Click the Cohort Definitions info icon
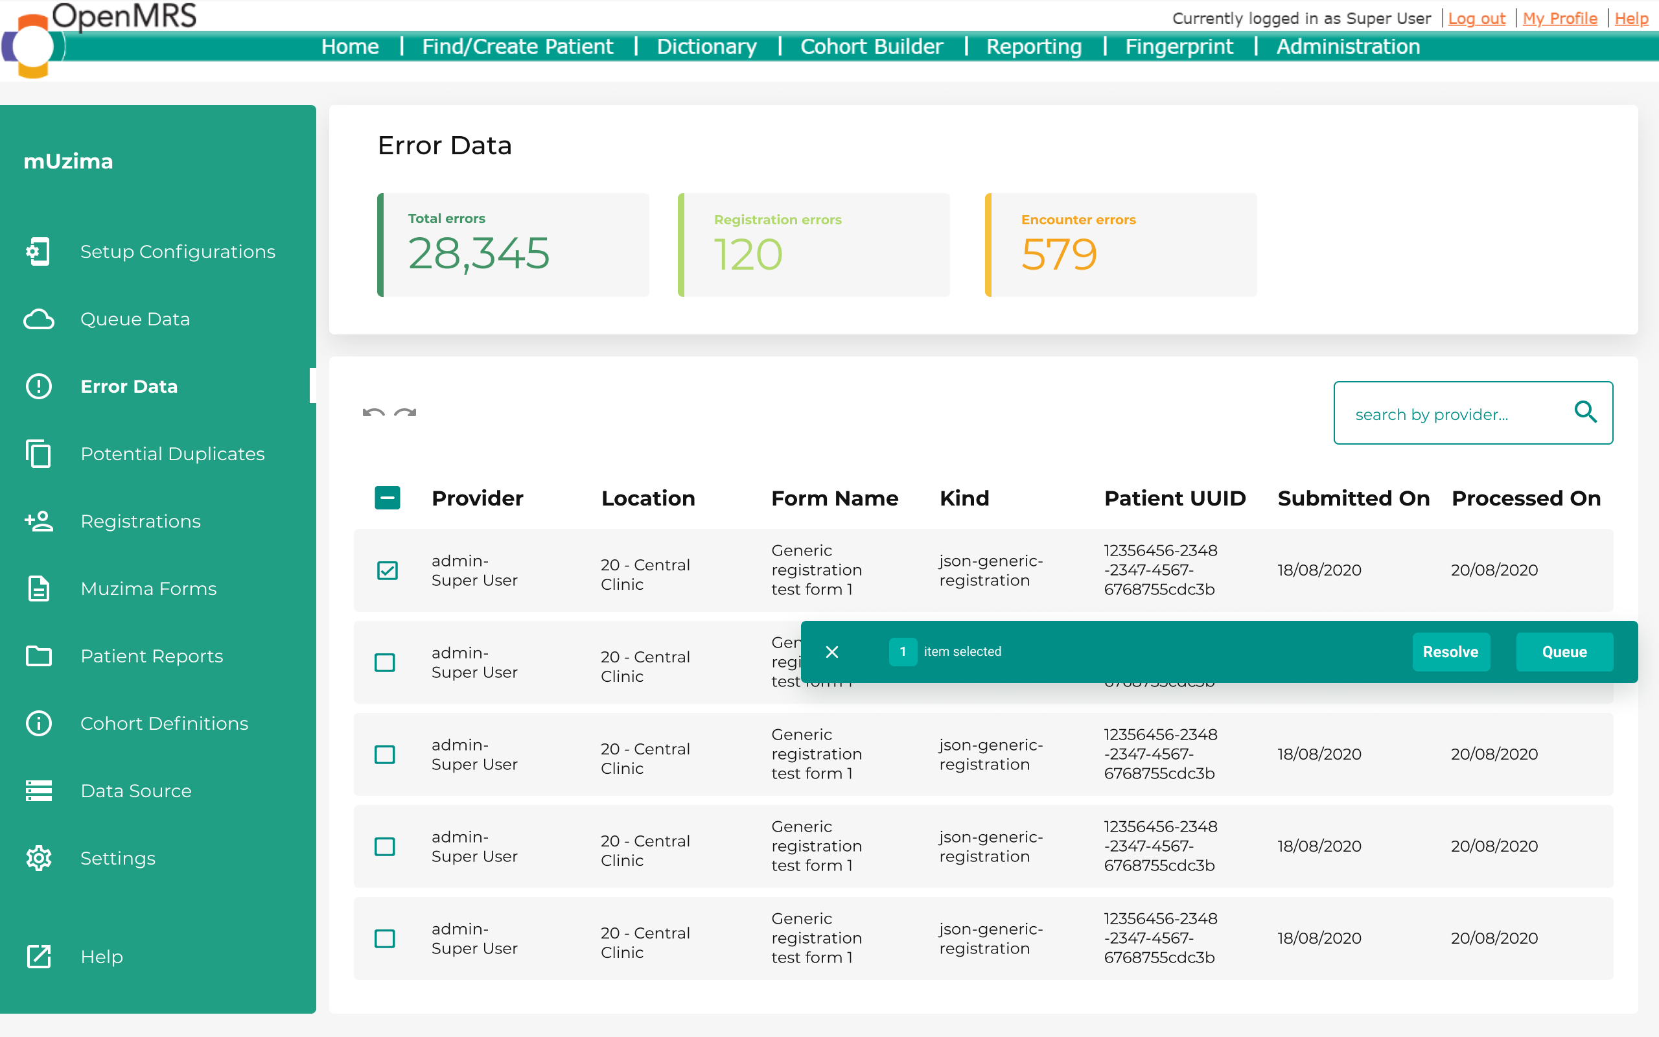The height and width of the screenshot is (1037, 1659). (38, 723)
